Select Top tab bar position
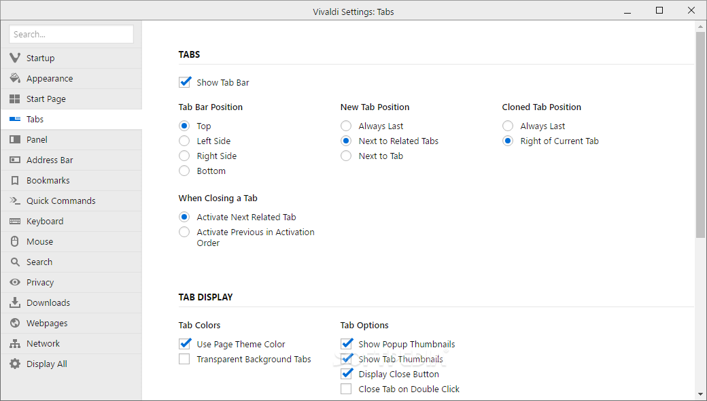Screen dimensions: 707x401 pos(184,126)
